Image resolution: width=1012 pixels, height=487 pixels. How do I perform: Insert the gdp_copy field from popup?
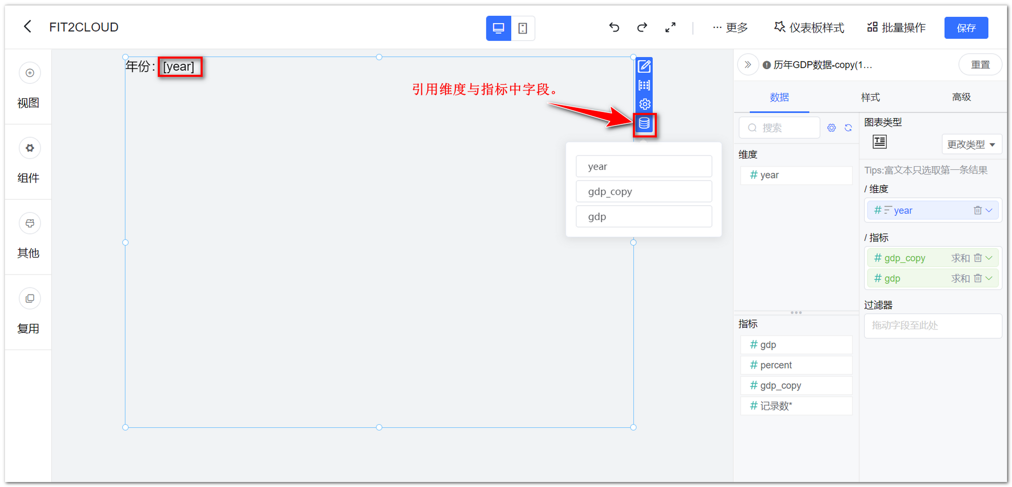tap(644, 191)
